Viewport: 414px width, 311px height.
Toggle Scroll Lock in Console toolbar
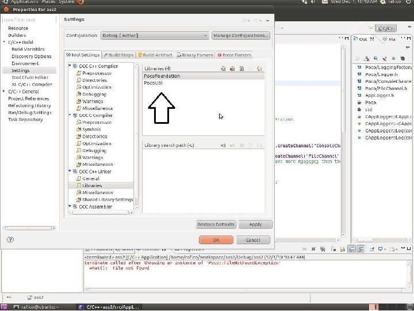pyautogui.click(x=343, y=249)
